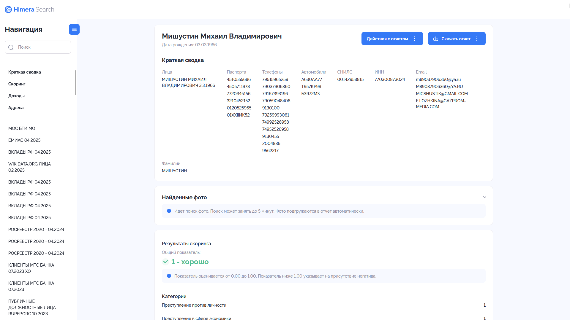This screenshot has width=570, height=320.
Task: Click the navigation sidebar scrollbar
Action: [76, 82]
